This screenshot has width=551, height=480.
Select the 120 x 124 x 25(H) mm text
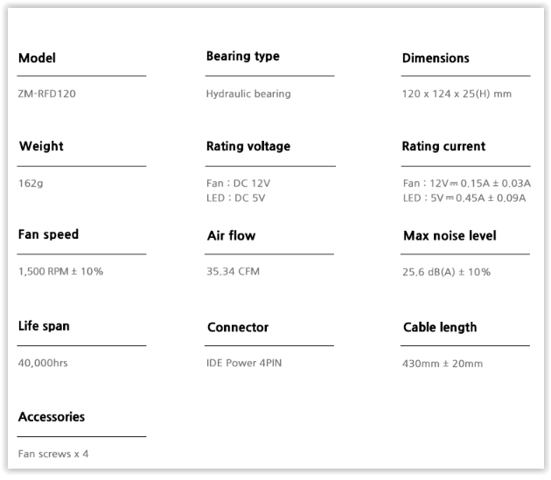coord(457,94)
